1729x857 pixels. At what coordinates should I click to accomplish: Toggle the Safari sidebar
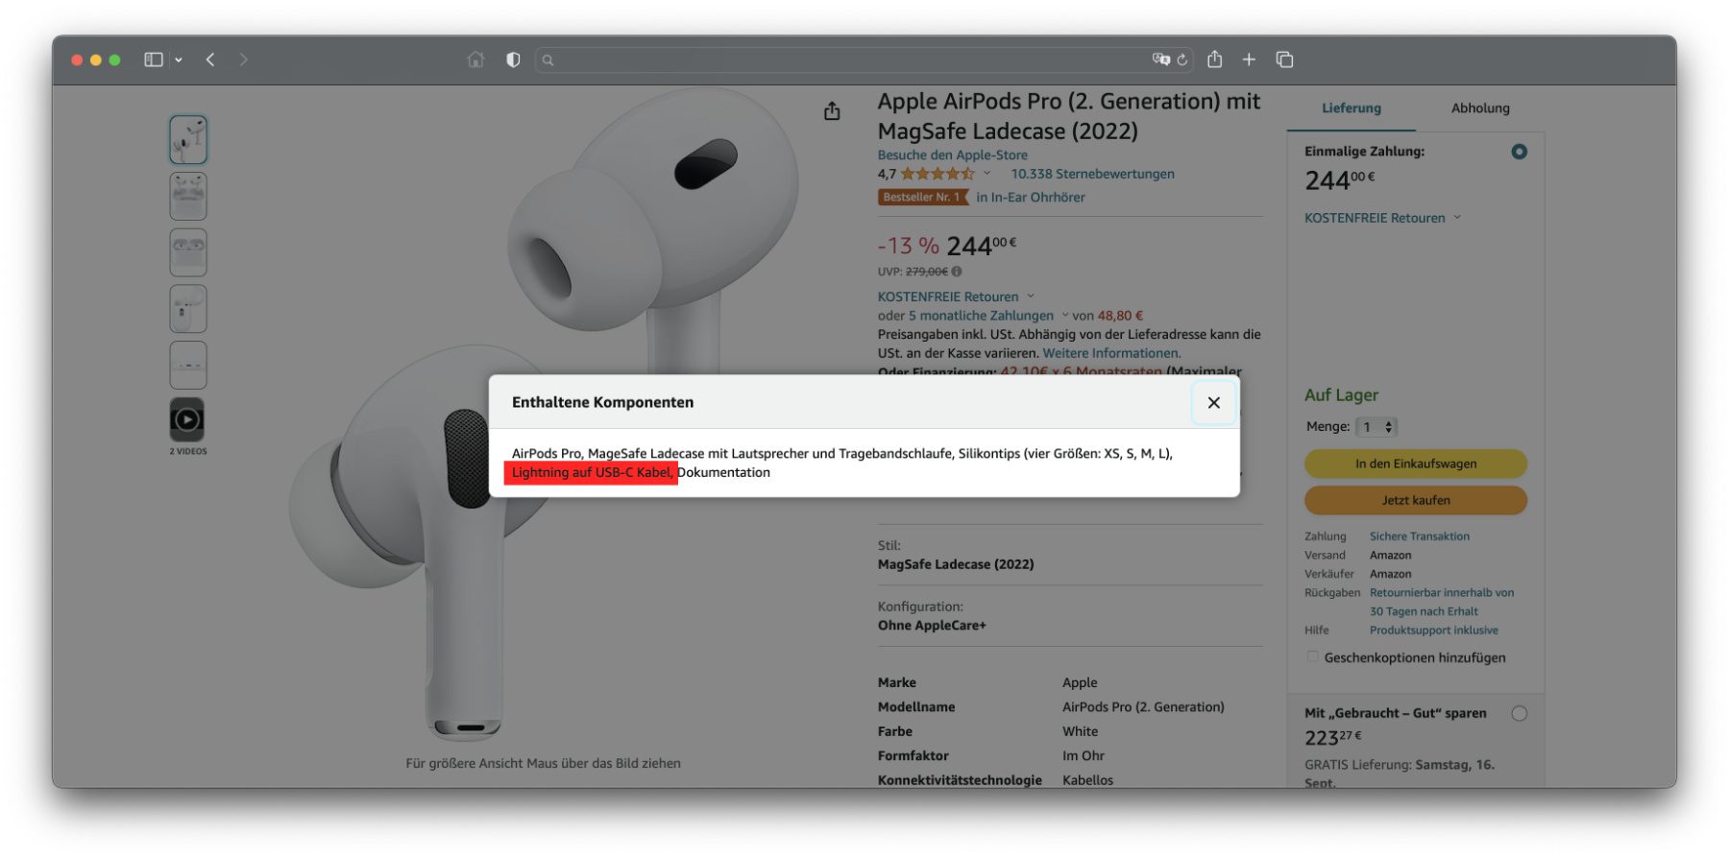pos(154,60)
